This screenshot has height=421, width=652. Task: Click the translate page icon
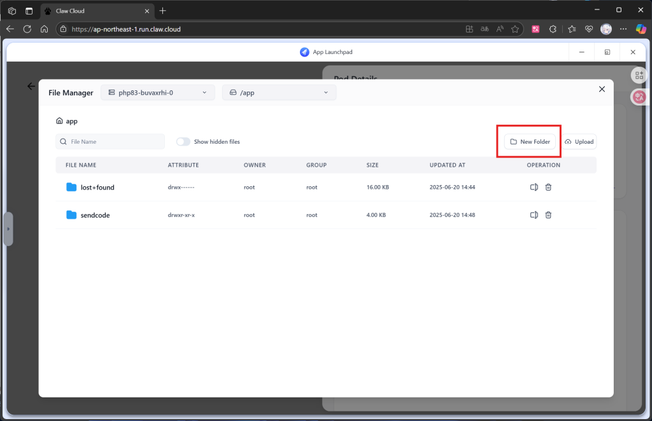click(x=485, y=29)
